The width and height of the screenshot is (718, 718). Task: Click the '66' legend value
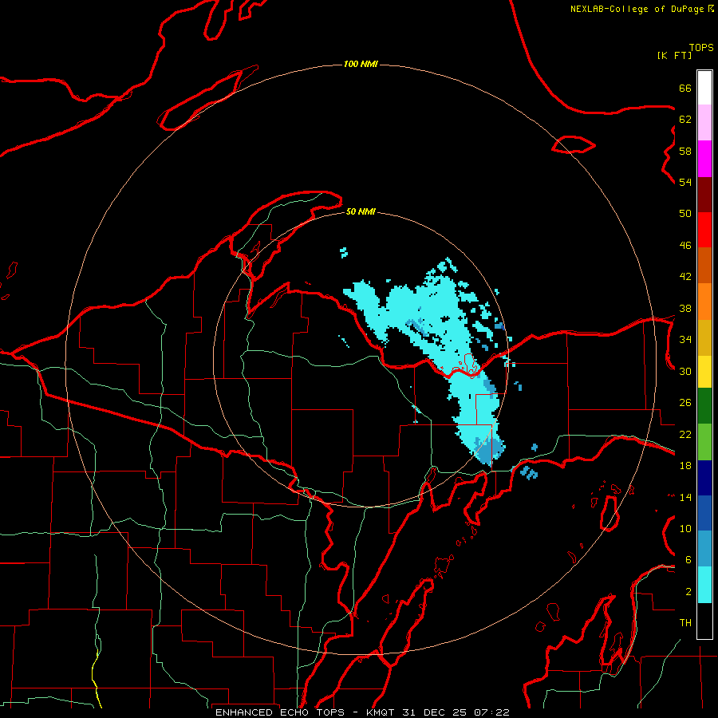685,89
